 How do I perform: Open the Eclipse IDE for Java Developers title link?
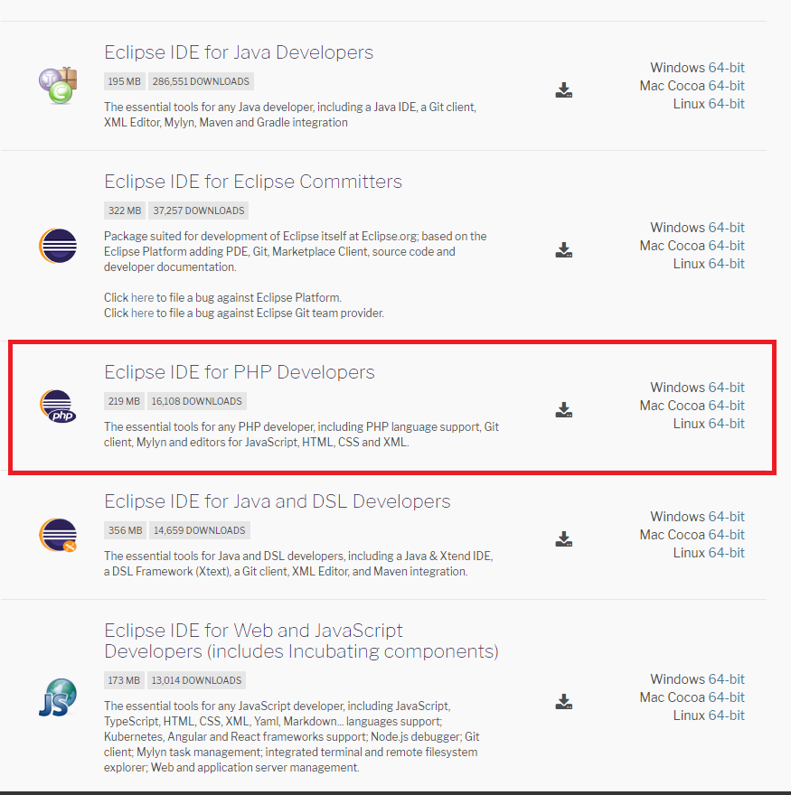click(x=239, y=52)
